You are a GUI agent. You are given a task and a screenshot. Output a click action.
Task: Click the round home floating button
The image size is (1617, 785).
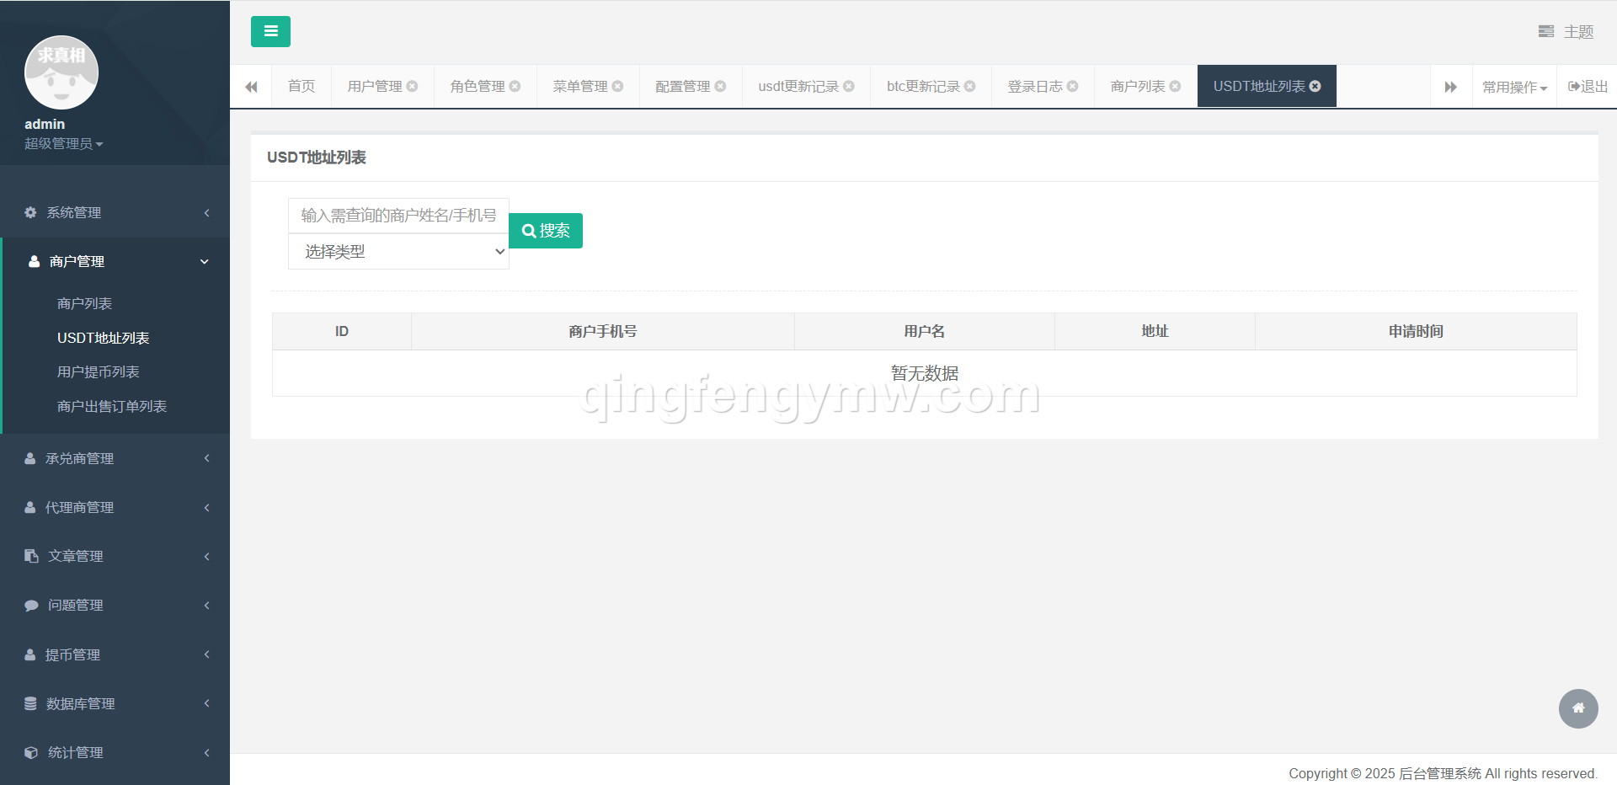1578,708
